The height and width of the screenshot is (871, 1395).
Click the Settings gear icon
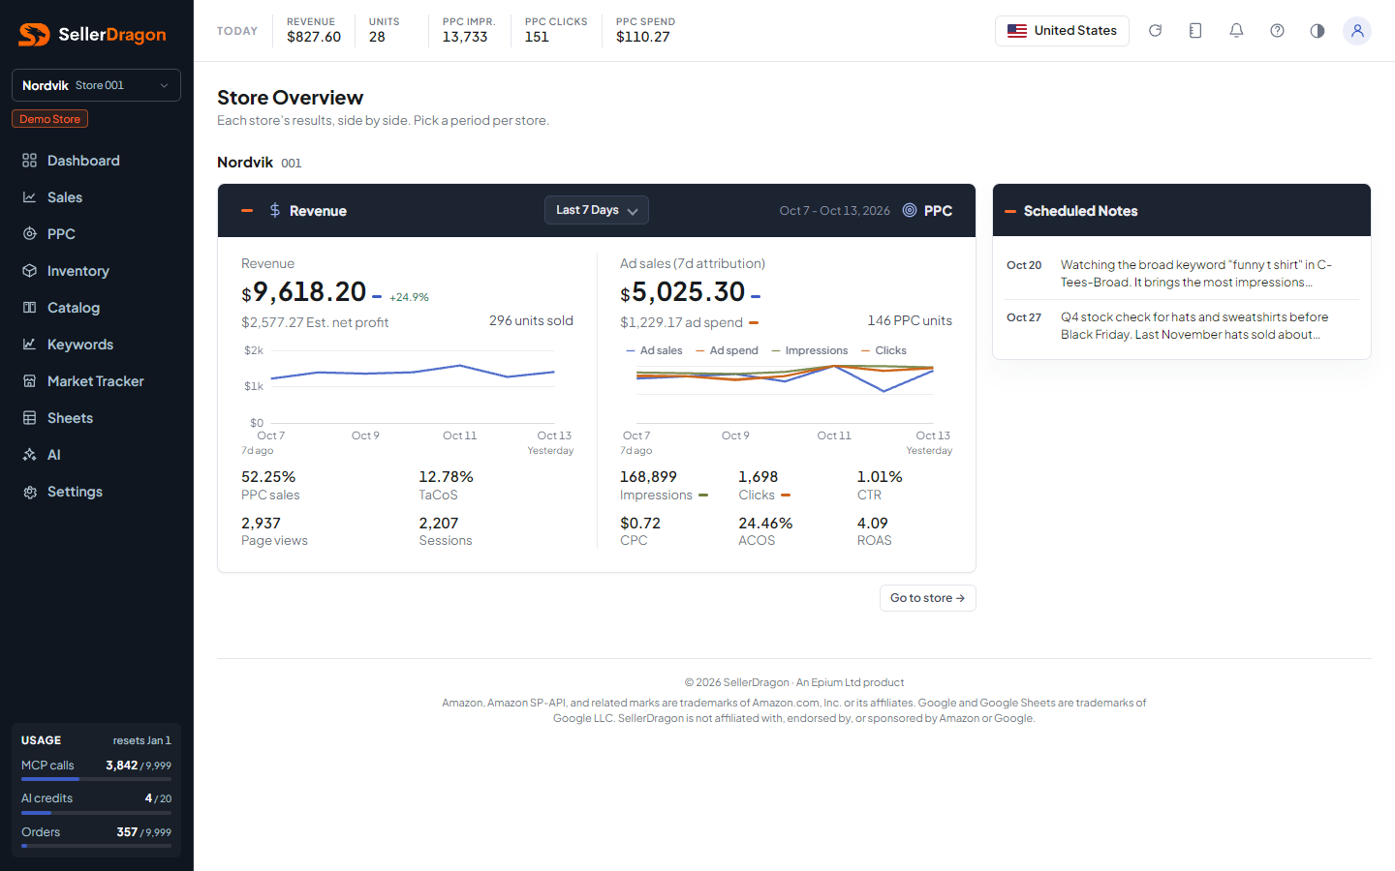click(30, 492)
